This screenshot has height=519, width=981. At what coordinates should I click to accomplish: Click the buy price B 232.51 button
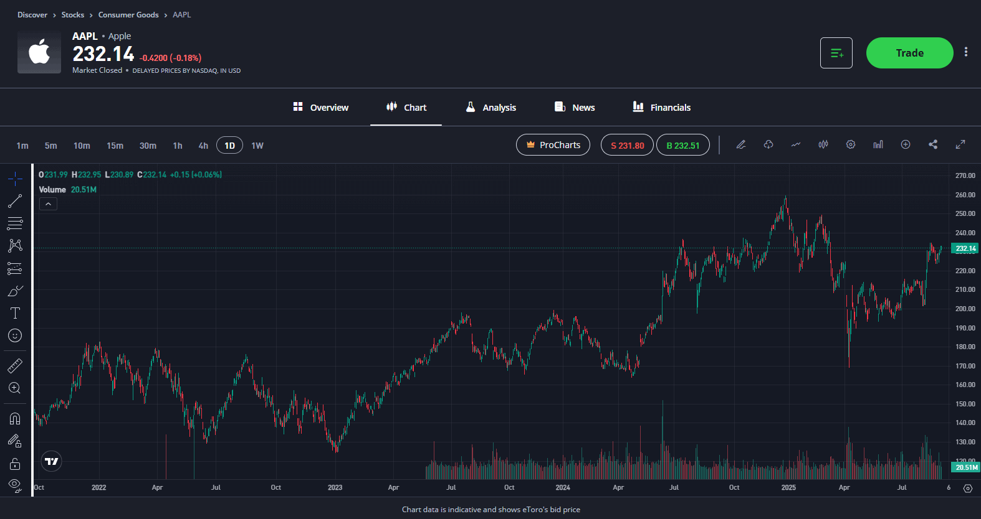click(x=683, y=145)
